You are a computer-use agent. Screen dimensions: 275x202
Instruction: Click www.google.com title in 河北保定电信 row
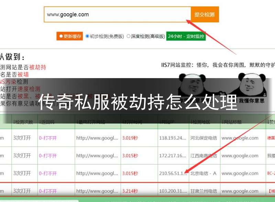[240, 138]
